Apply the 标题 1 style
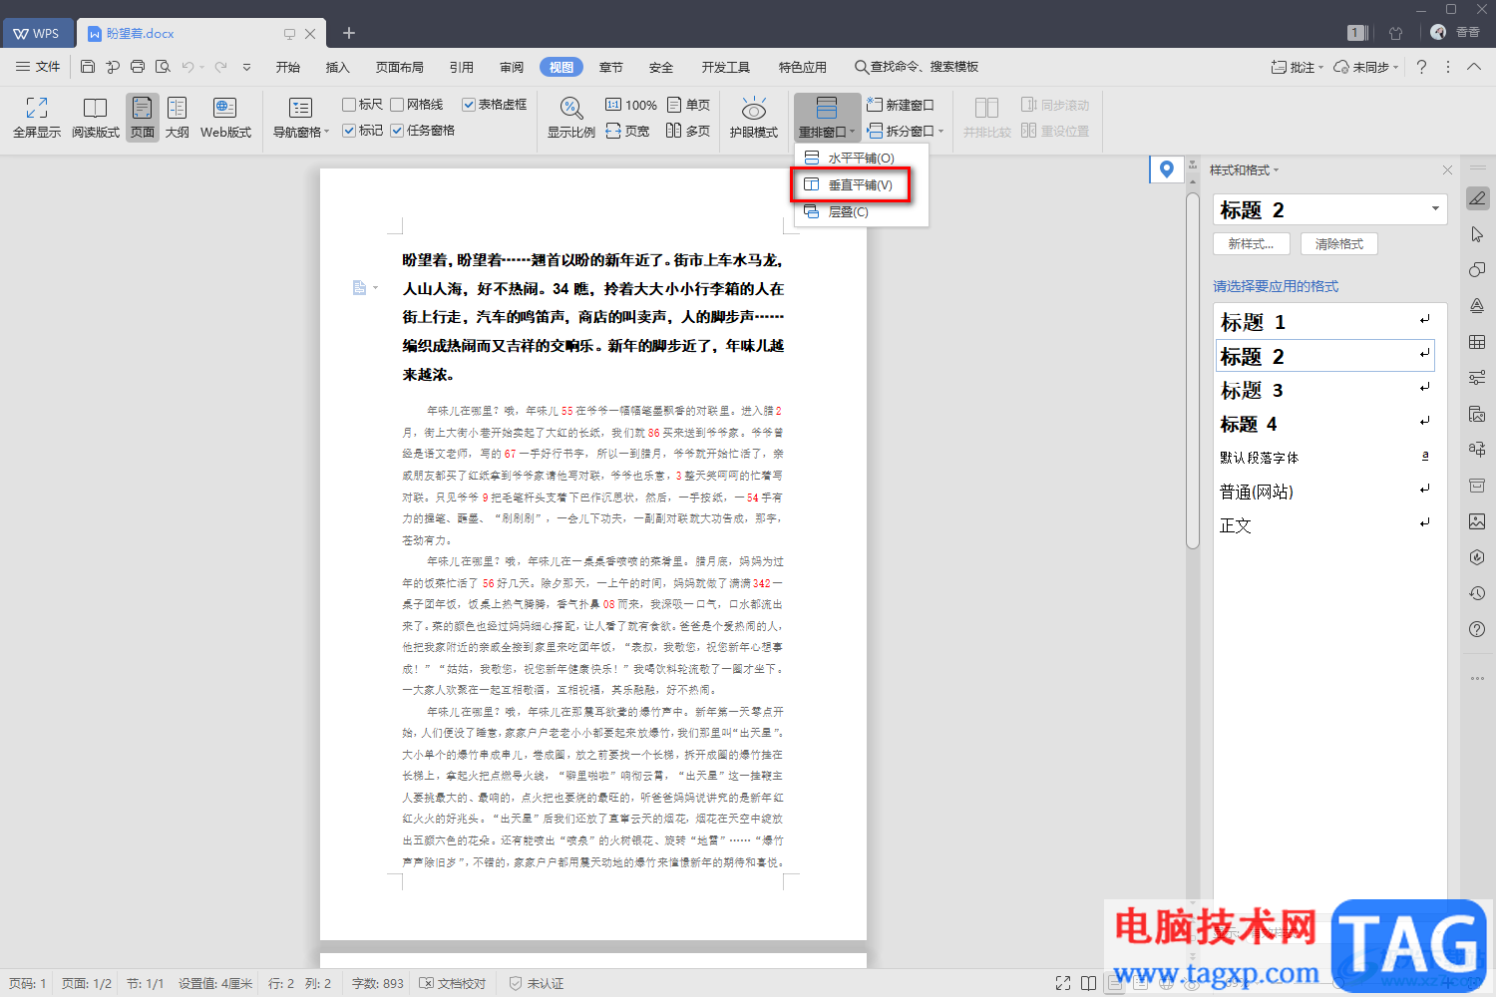Image resolution: width=1496 pixels, height=997 pixels. [1325, 322]
